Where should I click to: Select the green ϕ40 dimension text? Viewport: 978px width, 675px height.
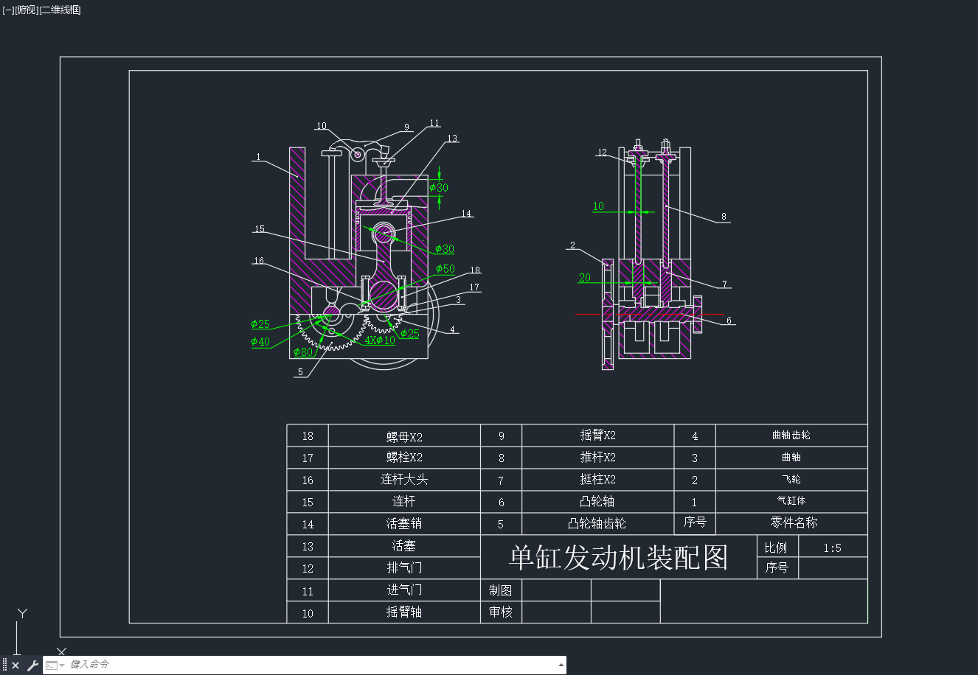(x=260, y=342)
